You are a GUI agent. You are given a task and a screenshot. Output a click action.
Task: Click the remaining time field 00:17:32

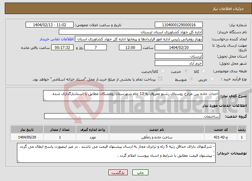tap(62, 47)
